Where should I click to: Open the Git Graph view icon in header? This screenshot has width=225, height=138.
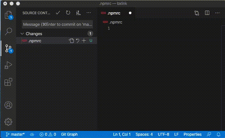click(78, 13)
